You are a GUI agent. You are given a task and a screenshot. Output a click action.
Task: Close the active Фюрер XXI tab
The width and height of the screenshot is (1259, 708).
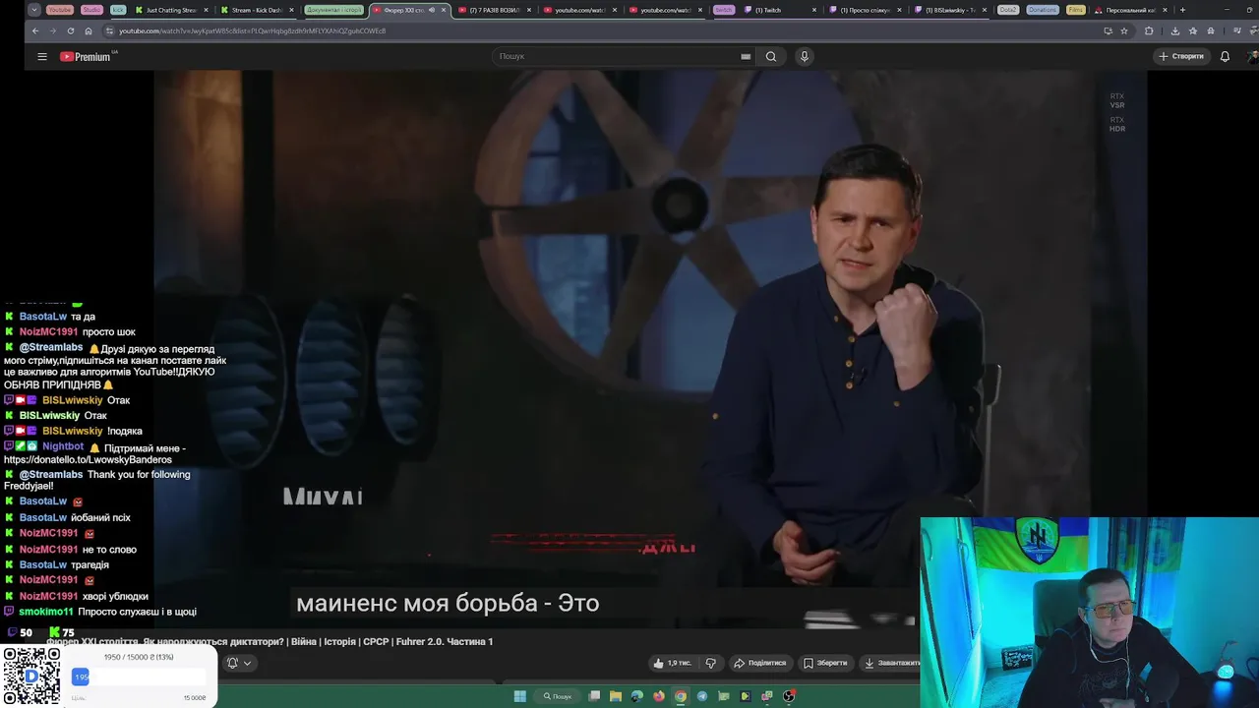click(444, 10)
